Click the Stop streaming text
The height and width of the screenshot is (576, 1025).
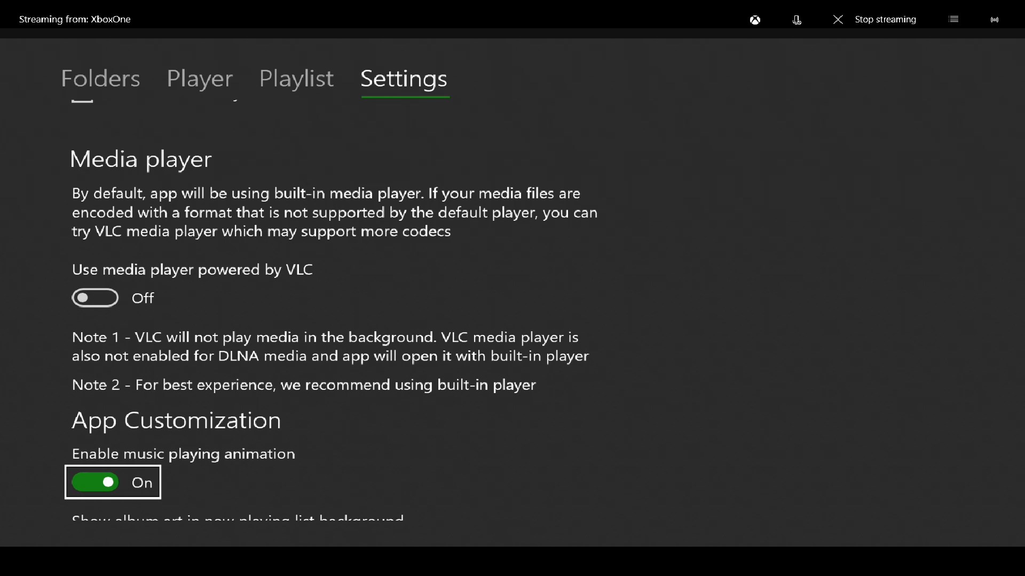click(x=885, y=19)
